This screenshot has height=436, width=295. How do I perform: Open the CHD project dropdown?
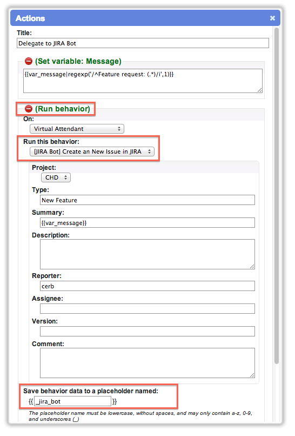(56, 177)
